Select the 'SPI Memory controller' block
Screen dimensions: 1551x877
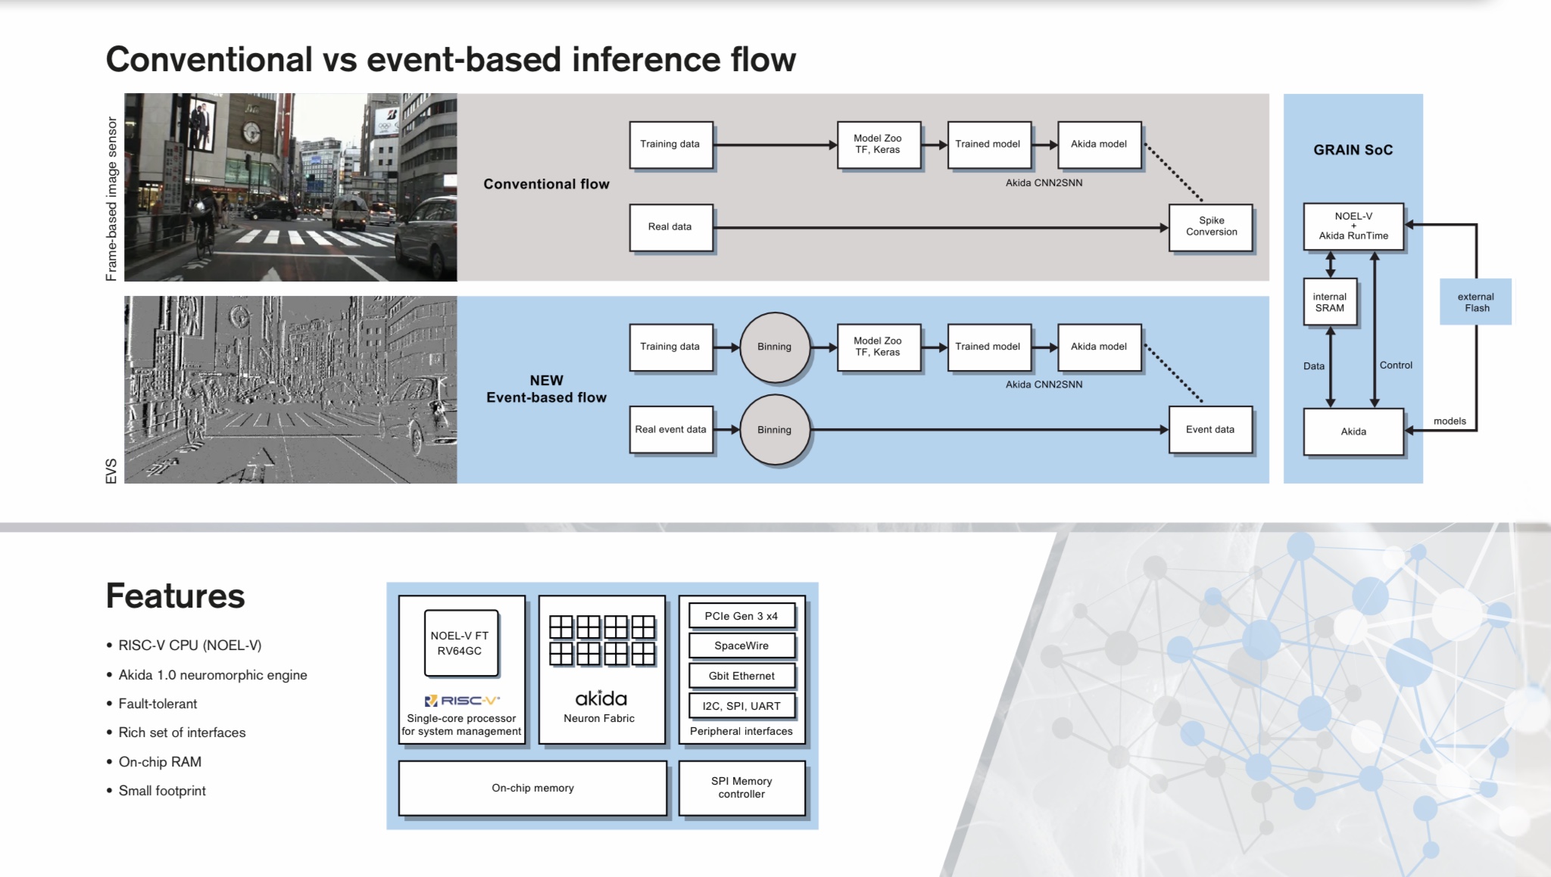[741, 788]
